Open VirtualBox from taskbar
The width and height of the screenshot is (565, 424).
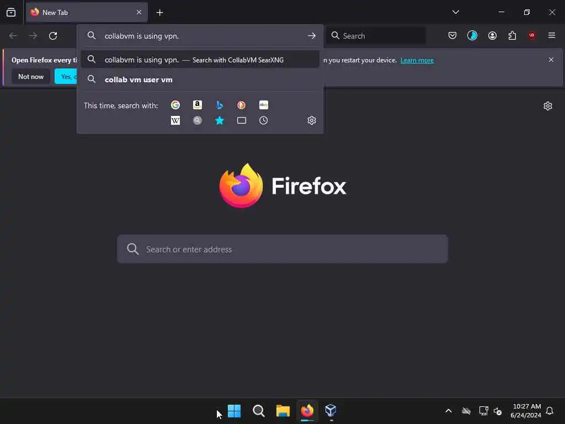click(x=331, y=411)
